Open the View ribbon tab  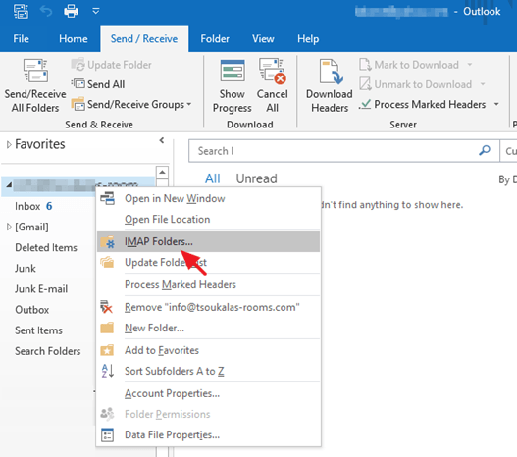[263, 39]
